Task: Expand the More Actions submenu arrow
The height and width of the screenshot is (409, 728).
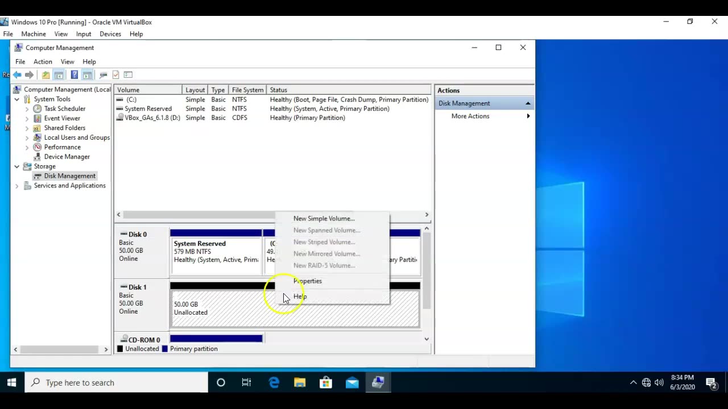Action: pyautogui.click(x=528, y=116)
